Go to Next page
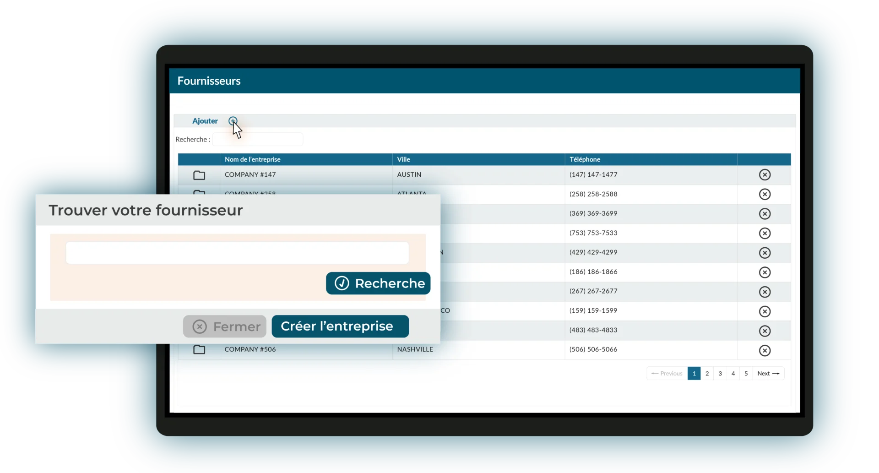This screenshot has width=879, height=473. pos(768,373)
